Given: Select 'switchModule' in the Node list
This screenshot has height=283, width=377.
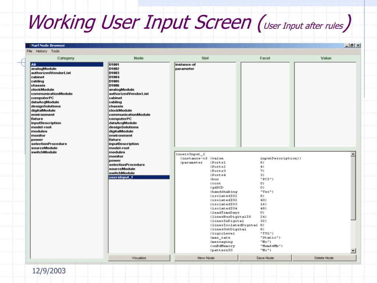Looking at the screenshot, I should 121,173.
